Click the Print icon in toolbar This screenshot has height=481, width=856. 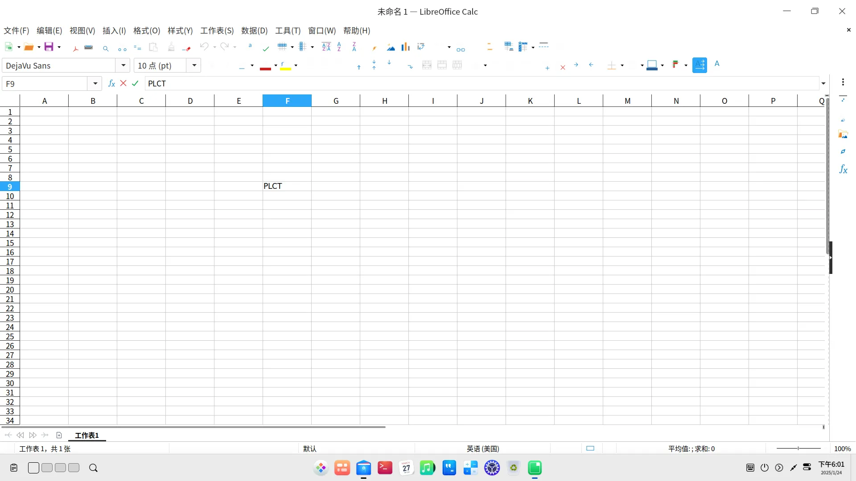pyautogui.click(x=88, y=47)
